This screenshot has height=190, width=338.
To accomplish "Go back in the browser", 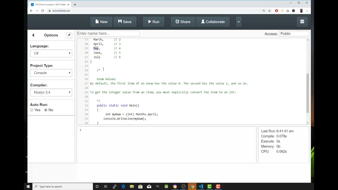I will pyautogui.click(x=31, y=11).
